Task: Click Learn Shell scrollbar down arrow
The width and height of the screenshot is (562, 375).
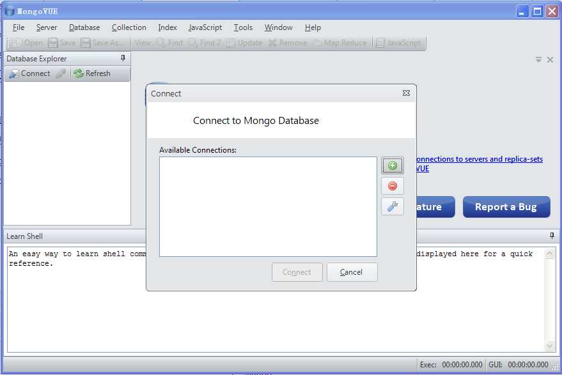Action: pos(549,345)
